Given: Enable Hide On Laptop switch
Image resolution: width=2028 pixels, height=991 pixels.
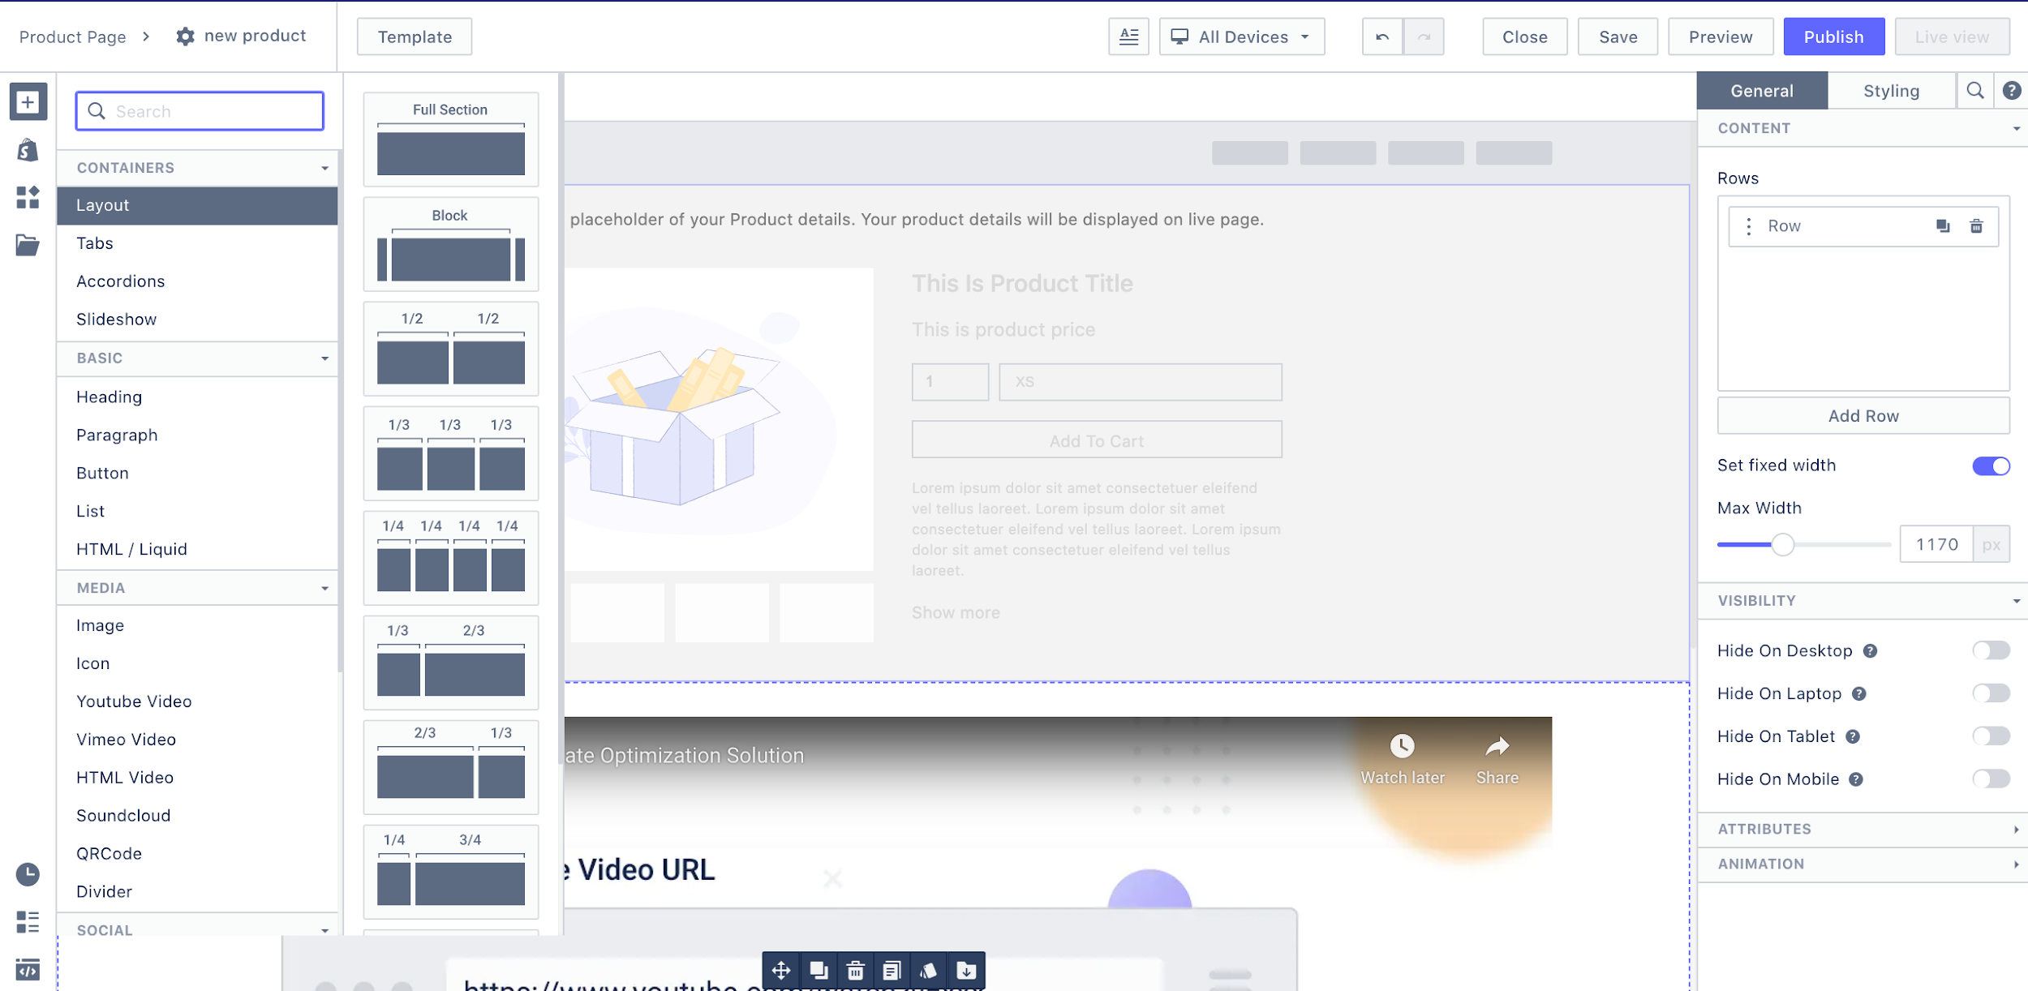Looking at the screenshot, I should click(x=1991, y=693).
